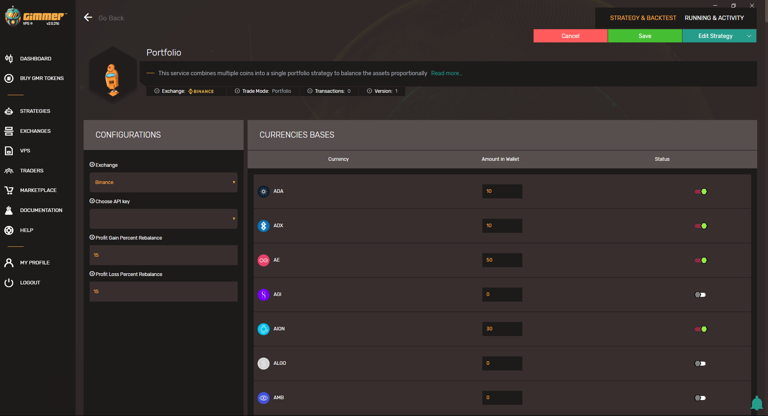Click the AE amount field showing 50
768x416 pixels.
(502, 260)
